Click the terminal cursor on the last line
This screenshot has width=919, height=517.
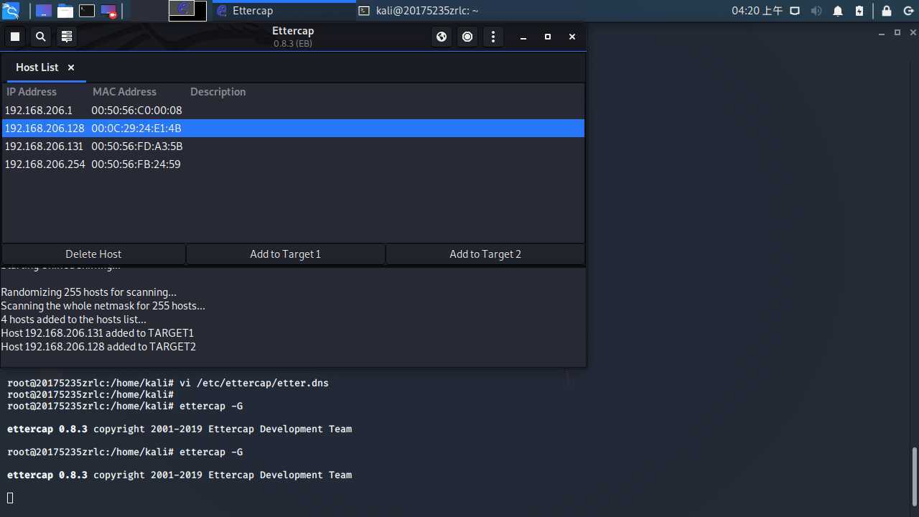pyautogui.click(x=10, y=498)
